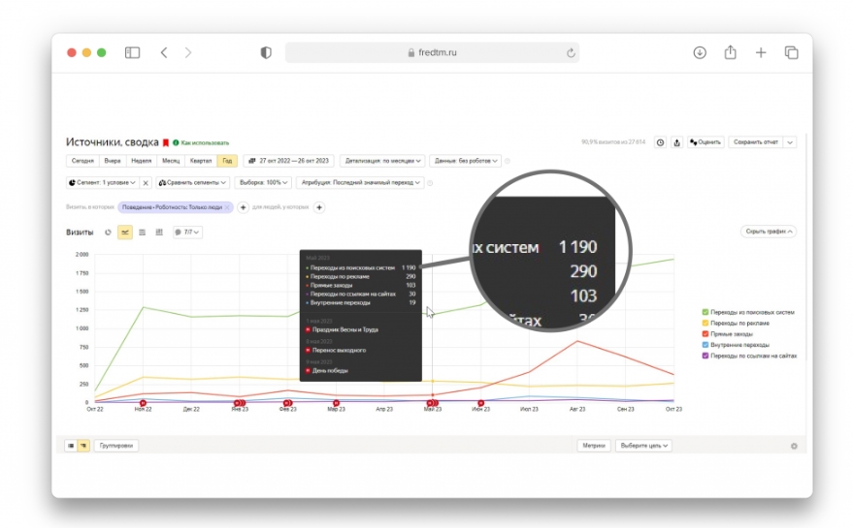Click the info icon after "Данные: без роботов"
The image size is (853, 528).
(x=508, y=162)
